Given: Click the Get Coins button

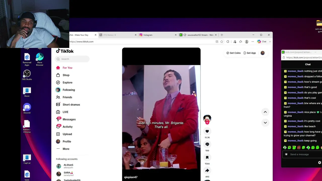Looking at the screenshot, I should 233,53.
